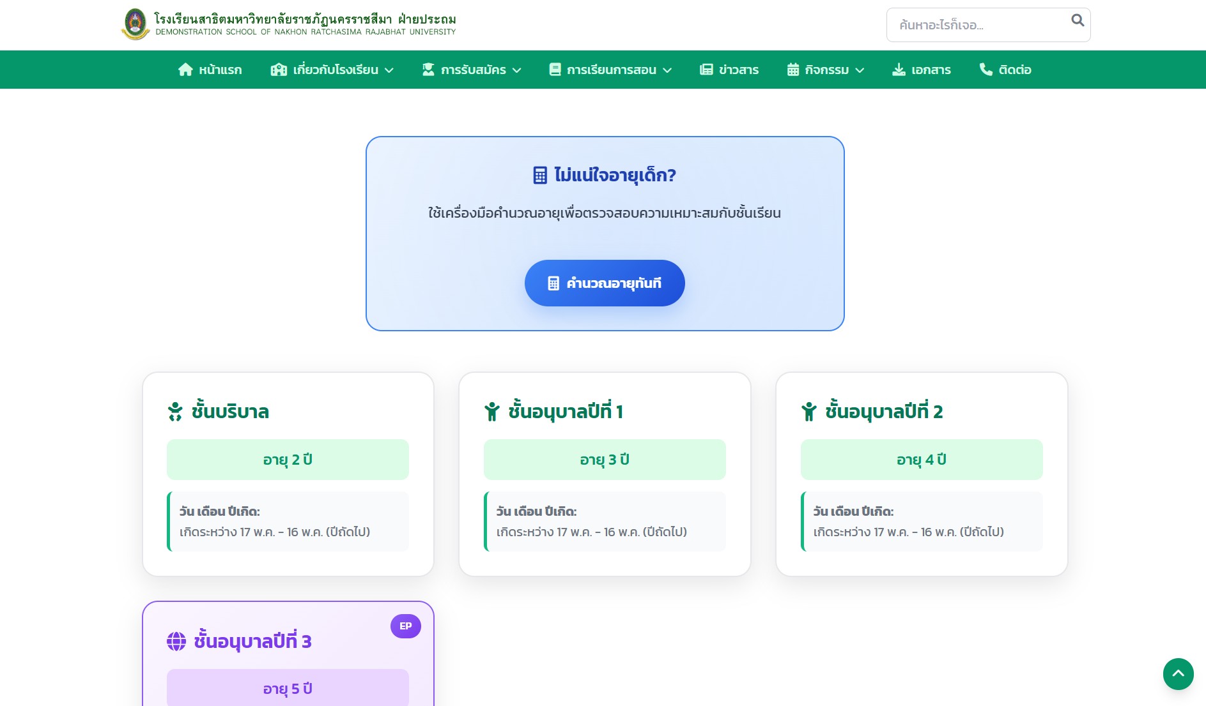The image size is (1206, 706).
Task: Click the phone icon for ติดต่อ
Action: pos(986,70)
